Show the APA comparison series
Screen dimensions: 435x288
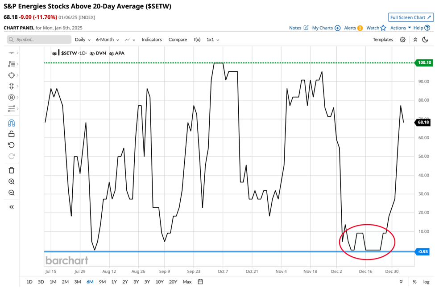point(112,53)
